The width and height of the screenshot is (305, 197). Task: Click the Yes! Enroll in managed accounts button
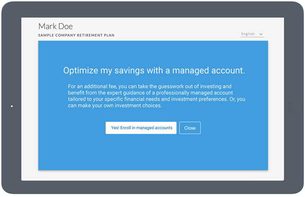tap(141, 128)
